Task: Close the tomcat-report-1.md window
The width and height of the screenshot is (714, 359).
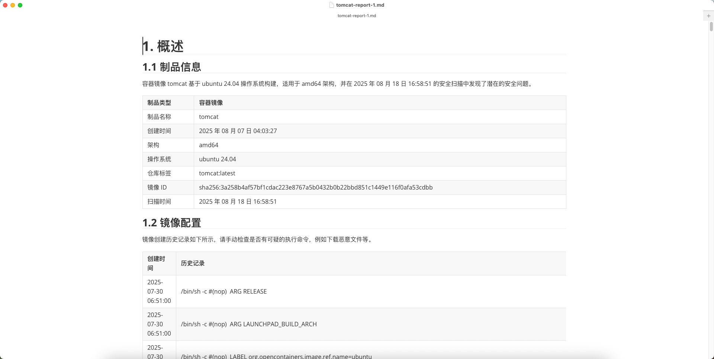Action: pyautogui.click(x=5, y=5)
